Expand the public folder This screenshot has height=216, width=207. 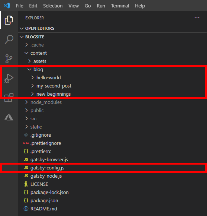[x=26, y=110]
